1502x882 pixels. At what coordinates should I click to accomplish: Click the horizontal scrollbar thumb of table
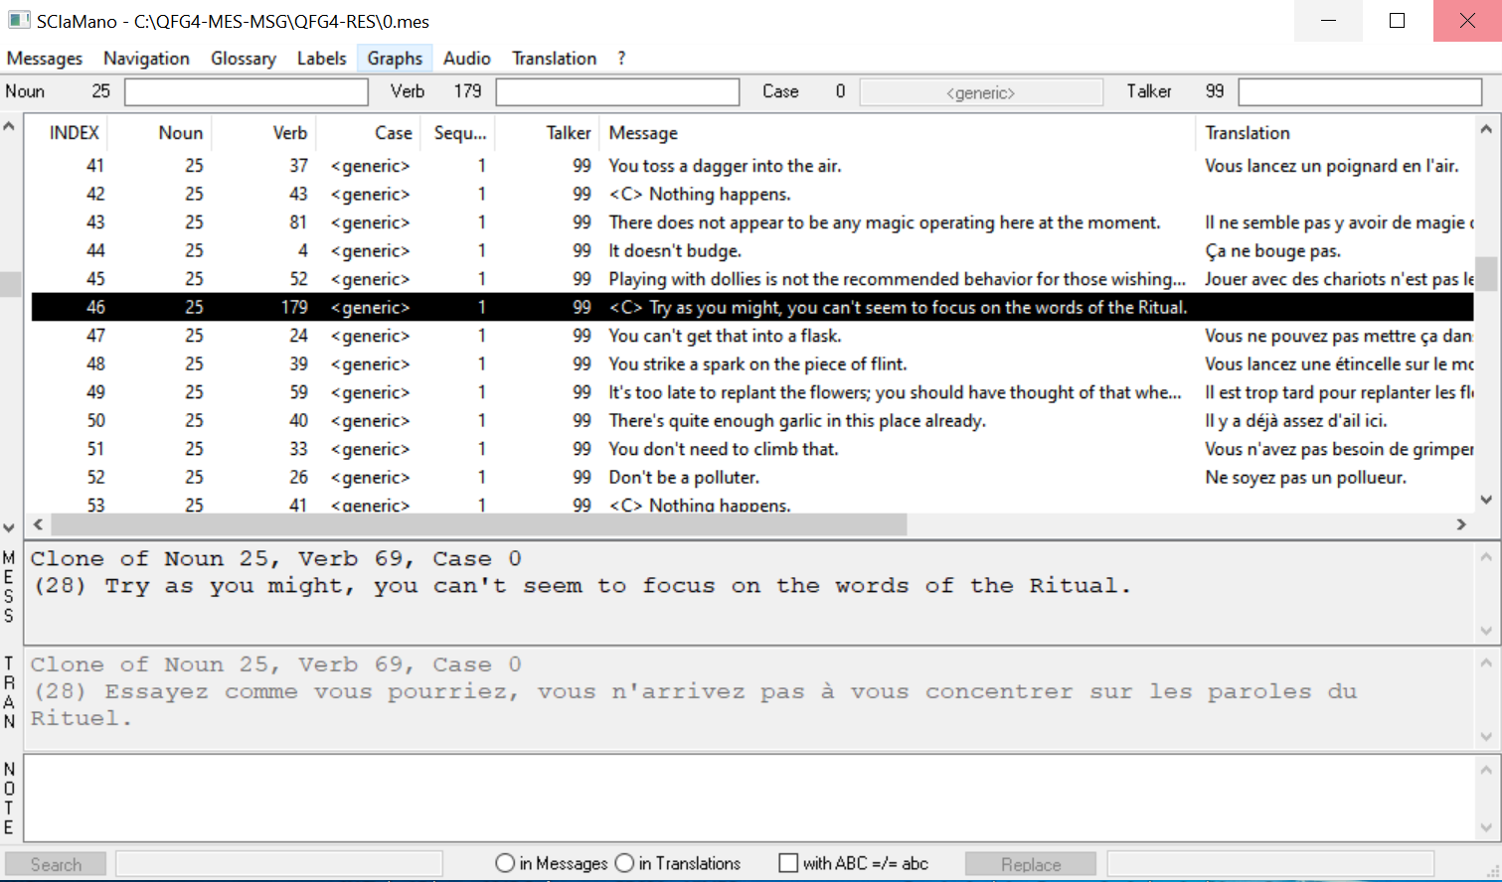(x=479, y=523)
